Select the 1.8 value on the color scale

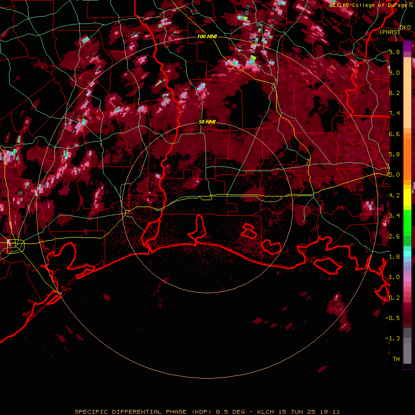coord(394,257)
